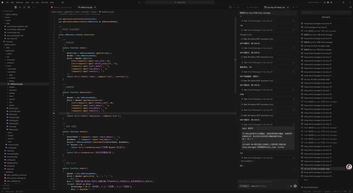353x193 pixels.
Task: Open the Extensions view icon
Action: coord(29,7)
